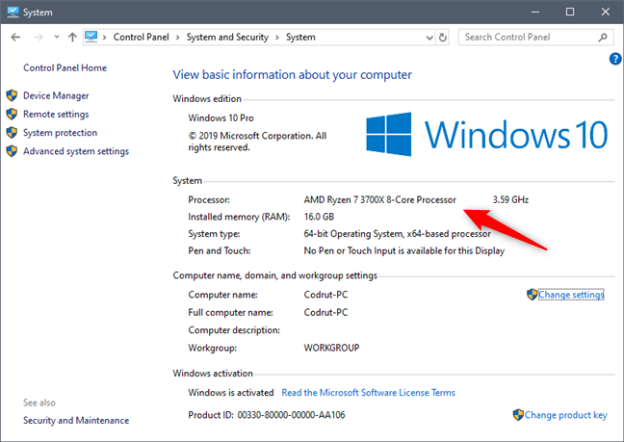The width and height of the screenshot is (624, 442).
Task: Open the recent locations dropdown arrow
Action: click(55, 38)
